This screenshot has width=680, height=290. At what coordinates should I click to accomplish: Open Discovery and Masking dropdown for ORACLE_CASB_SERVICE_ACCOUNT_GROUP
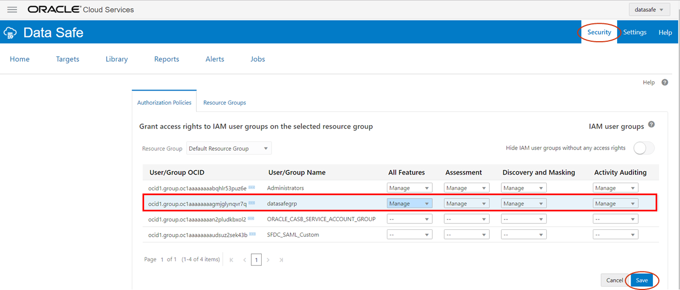tap(524, 220)
